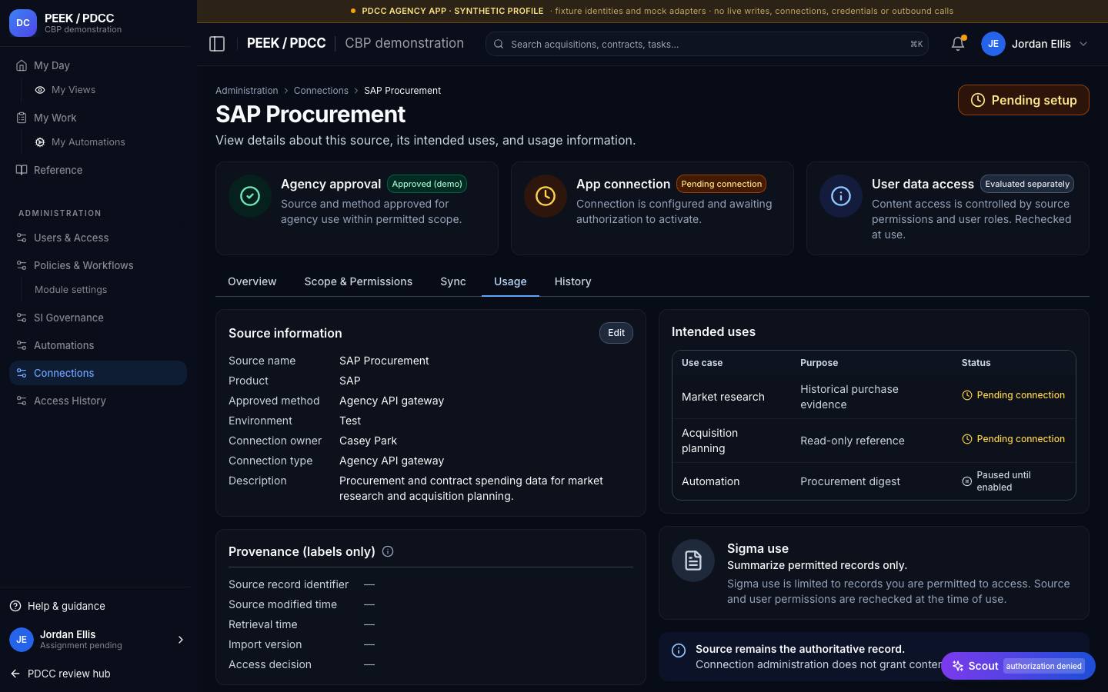Open Help & guidance
1108x692 pixels.
[66, 606]
